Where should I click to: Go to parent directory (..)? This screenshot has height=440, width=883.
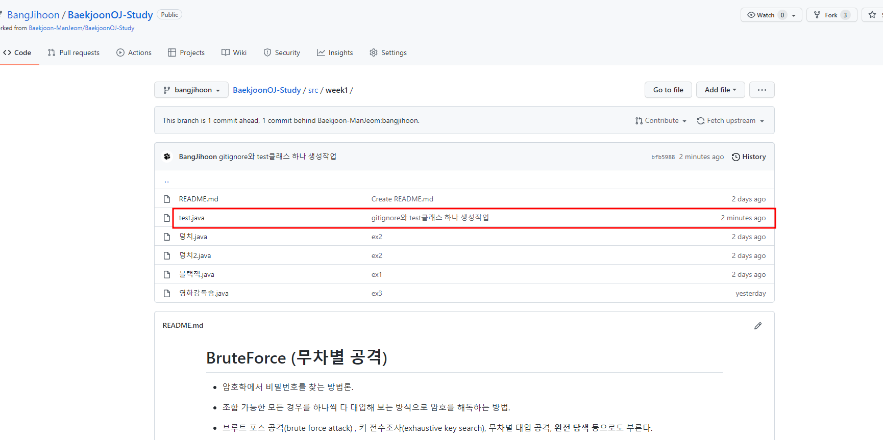[166, 180]
